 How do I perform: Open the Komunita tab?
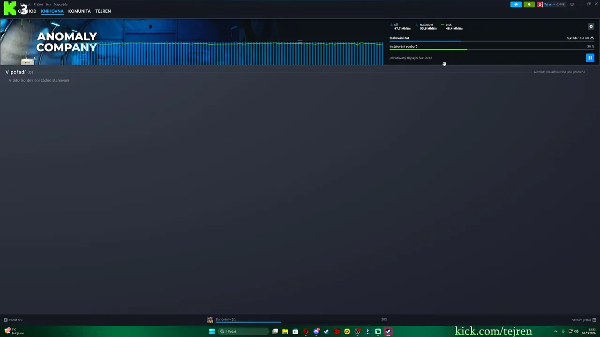79,11
